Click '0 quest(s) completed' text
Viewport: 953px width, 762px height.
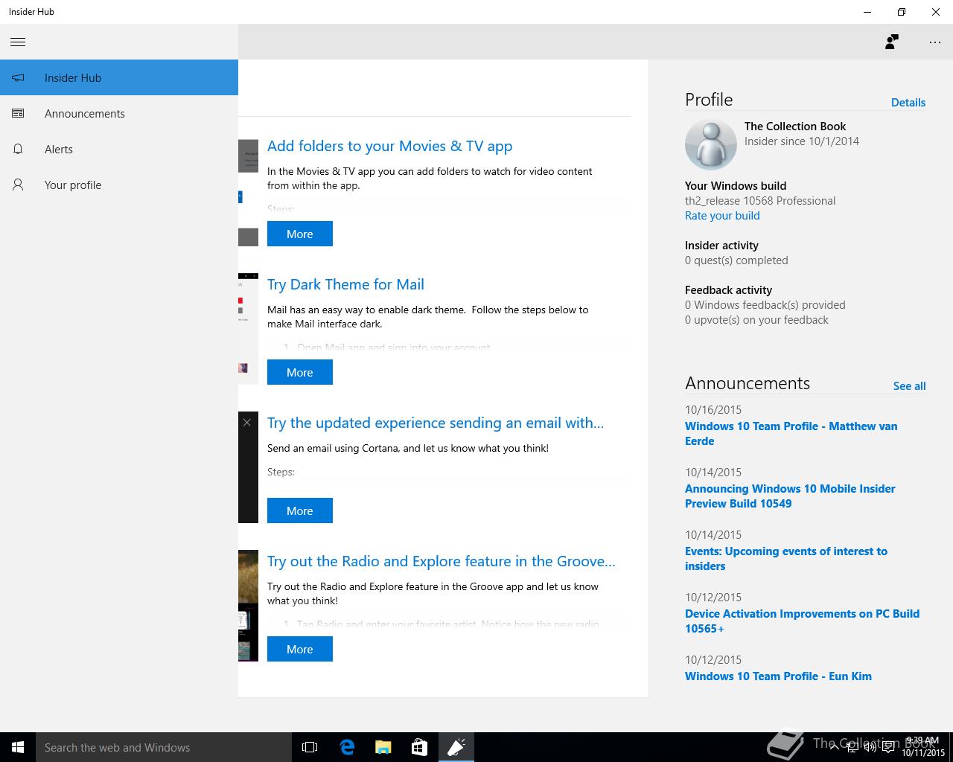tap(736, 260)
